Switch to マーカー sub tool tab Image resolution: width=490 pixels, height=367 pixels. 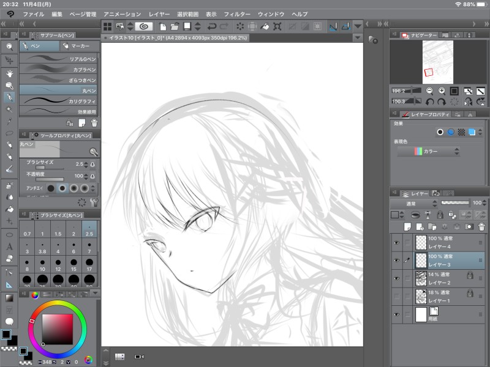(80, 46)
